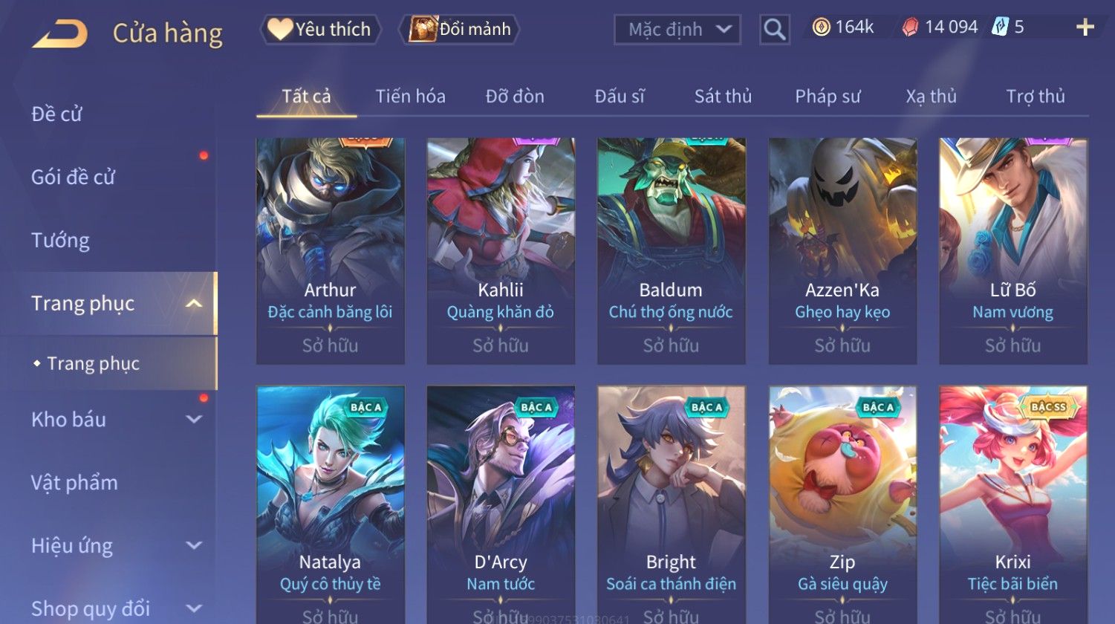
Task: Expand the Kho báu sidebar section
Action: coord(193,419)
